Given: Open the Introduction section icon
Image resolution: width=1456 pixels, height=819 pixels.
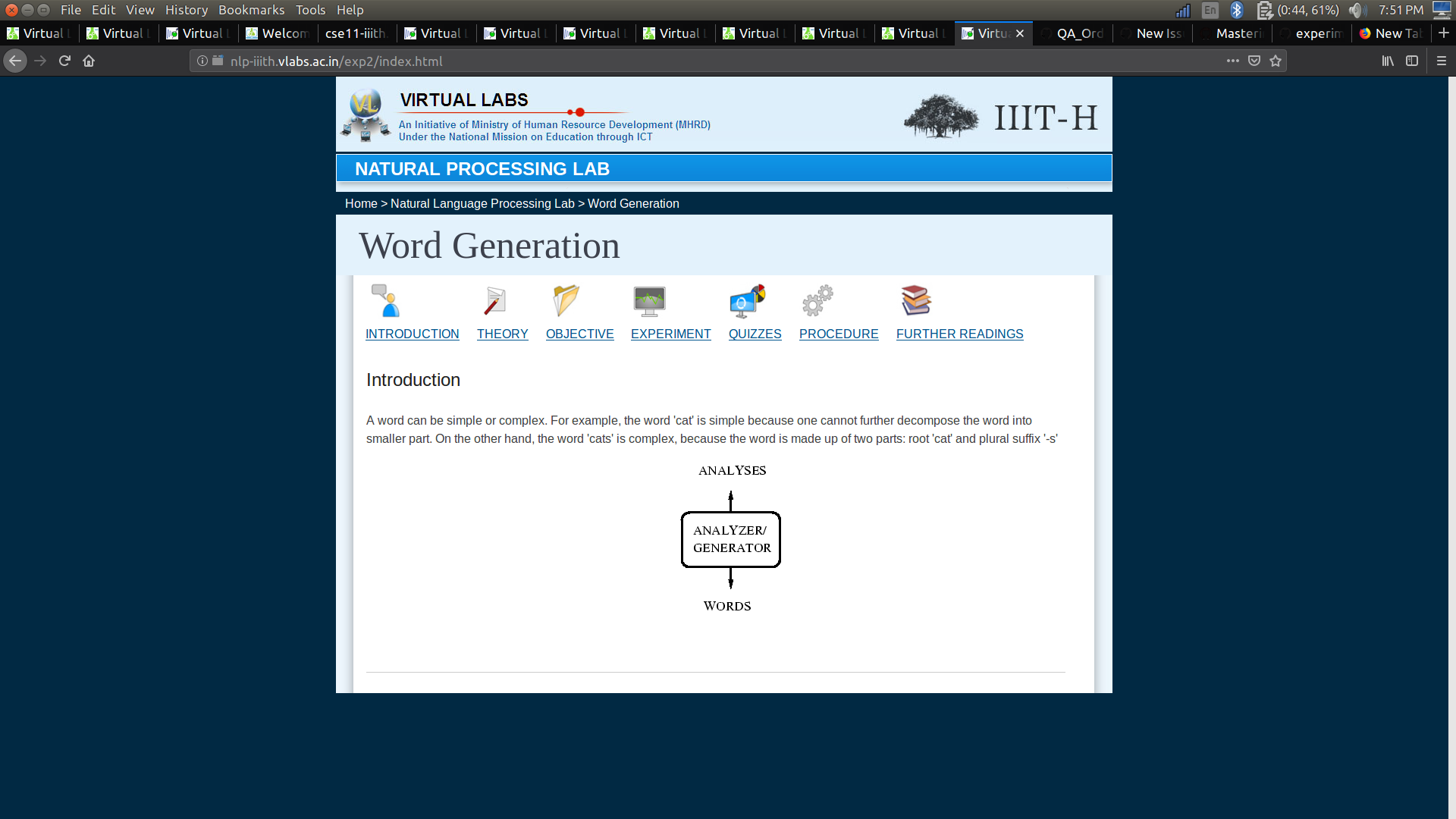Looking at the screenshot, I should click(x=387, y=301).
